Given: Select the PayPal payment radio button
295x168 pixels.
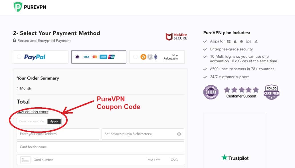Looking at the screenshot, I should pyautogui.click(x=19, y=57).
